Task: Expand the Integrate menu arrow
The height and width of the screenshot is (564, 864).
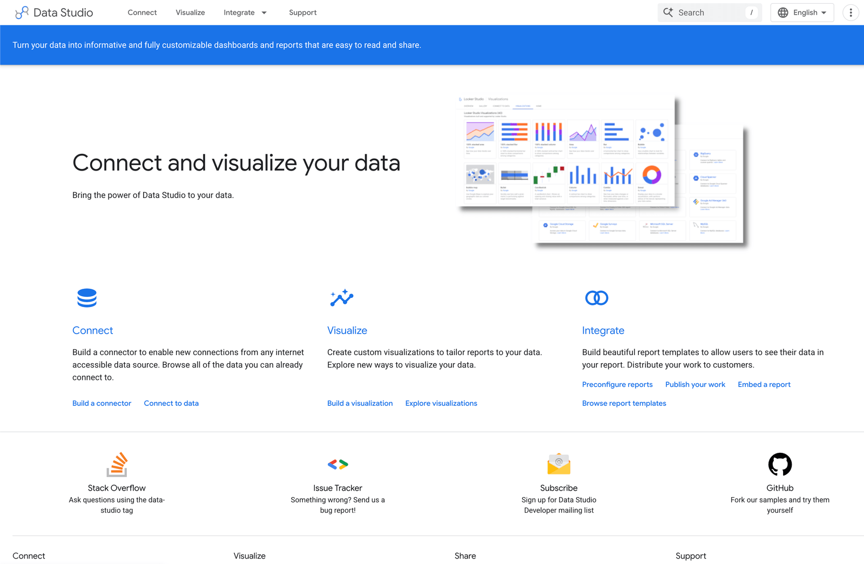Action: [x=264, y=12]
